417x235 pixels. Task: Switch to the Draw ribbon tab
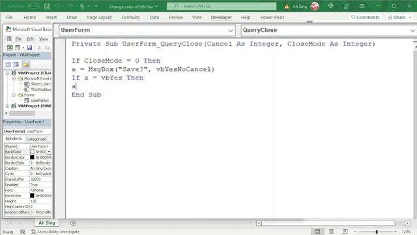[x=72, y=18]
